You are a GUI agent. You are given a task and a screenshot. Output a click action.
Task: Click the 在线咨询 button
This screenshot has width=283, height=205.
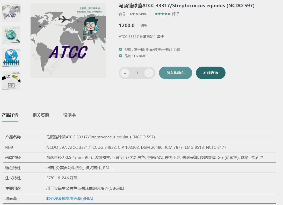(211, 73)
